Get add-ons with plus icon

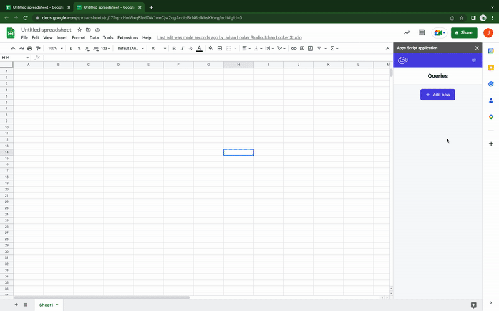(491, 144)
